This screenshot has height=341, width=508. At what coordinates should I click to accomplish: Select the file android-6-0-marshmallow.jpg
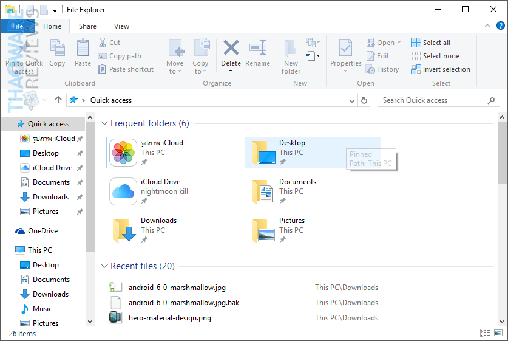pyautogui.click(x=177, y=288)
